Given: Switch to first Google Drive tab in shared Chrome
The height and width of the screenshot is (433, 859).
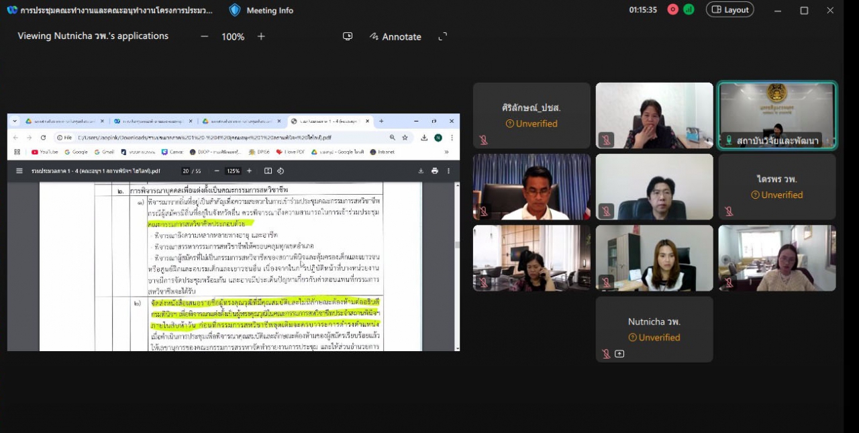Looking at the screenshot, I should coord(64,121).
